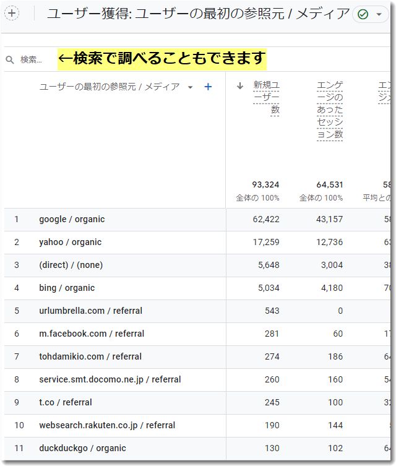Screen dimensions: 396x466
Task: Add a secondary dimension with blue plus
Action: click(x=208, y=87)
